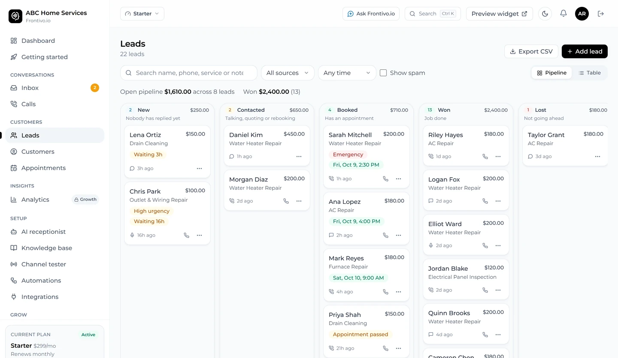Open the AR user avatar
Screen dimensions: 618x358
click(x=582, y=14)
